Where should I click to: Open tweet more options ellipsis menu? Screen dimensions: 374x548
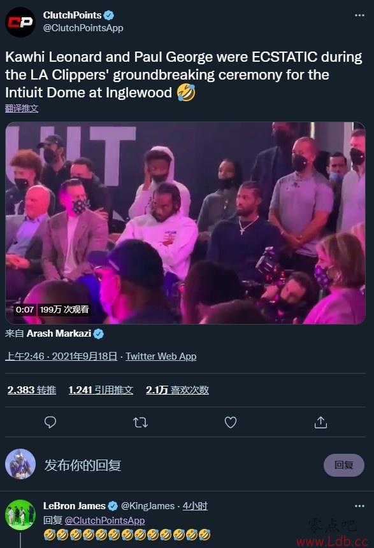359,15
